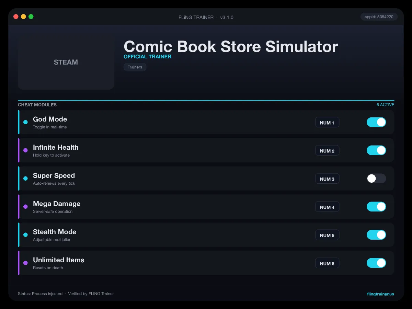This screenshot has width=412, height=309.
Task: Click the '6 ACTIVE' counter
Action: click(x=385, y=105)
